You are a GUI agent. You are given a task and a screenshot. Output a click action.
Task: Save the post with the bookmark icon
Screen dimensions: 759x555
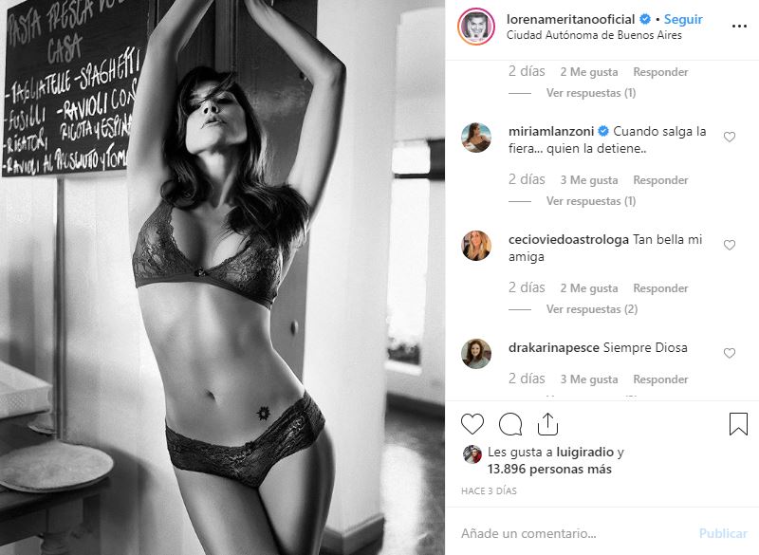738,424
